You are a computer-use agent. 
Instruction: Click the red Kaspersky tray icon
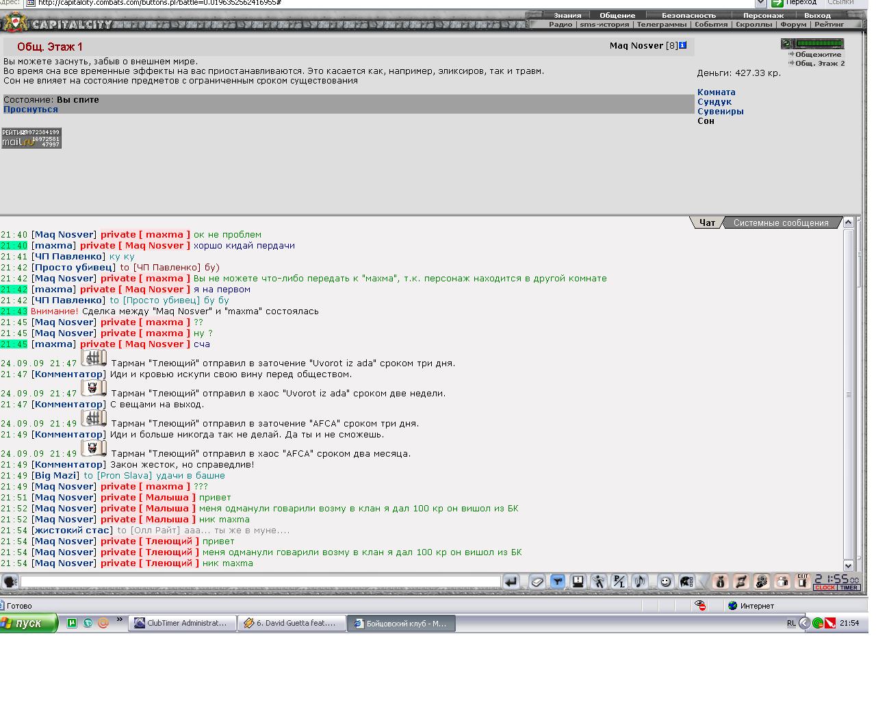[x=830, y=623]
